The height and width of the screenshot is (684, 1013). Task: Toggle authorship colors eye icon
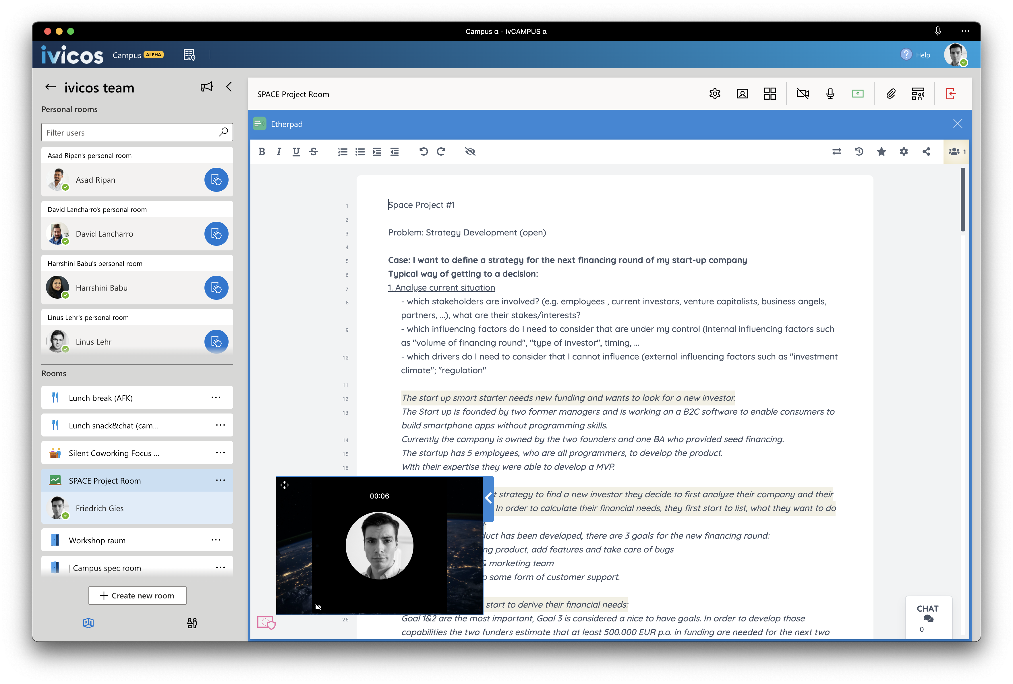pyautogui.click(x=470, y=151)
